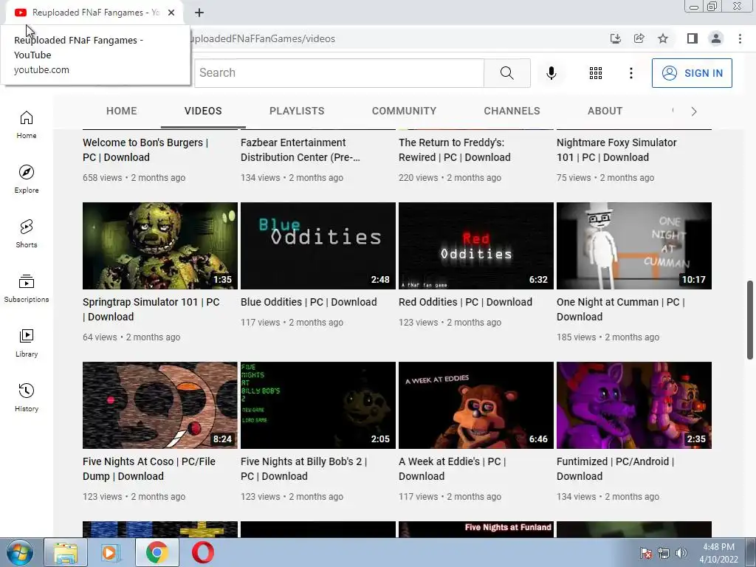Open Five Nights at Billy Bob's 2 thumbnail
Screen dimensions: 756x567
tap(318, 405)
